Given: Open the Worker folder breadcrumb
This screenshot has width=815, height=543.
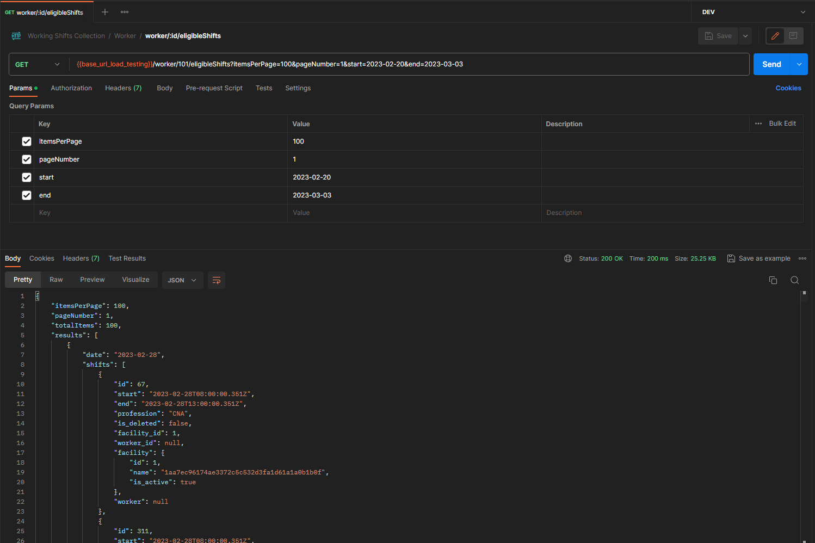Looking at the screenshot, I should [125, 36].
